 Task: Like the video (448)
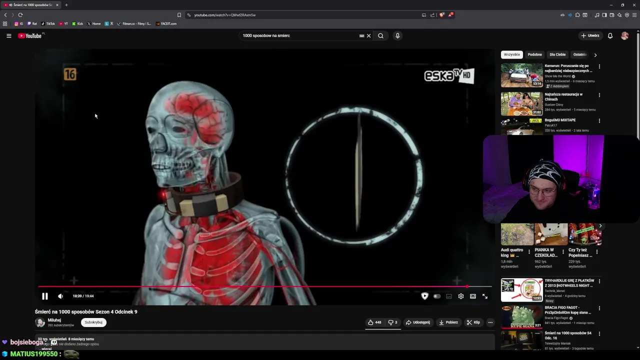[x=375, y=322]
